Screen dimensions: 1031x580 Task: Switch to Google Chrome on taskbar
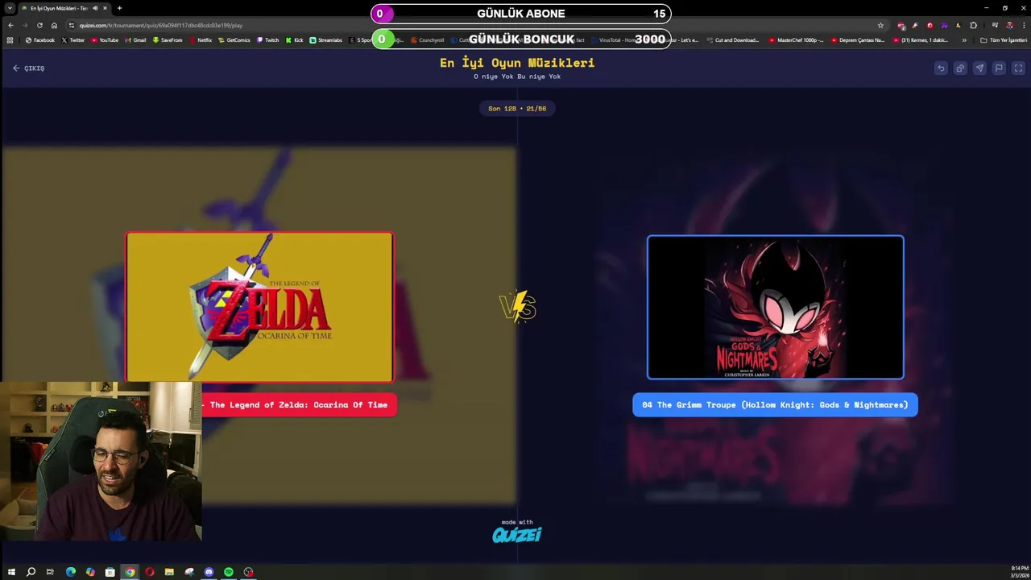click(x=130, y=572)
